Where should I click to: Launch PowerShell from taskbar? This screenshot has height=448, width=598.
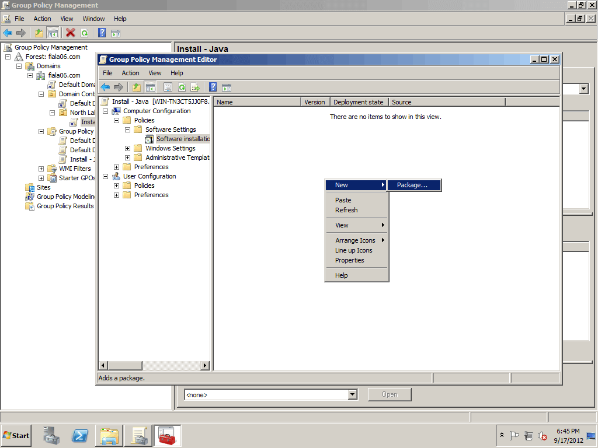(x=80, y=435)
